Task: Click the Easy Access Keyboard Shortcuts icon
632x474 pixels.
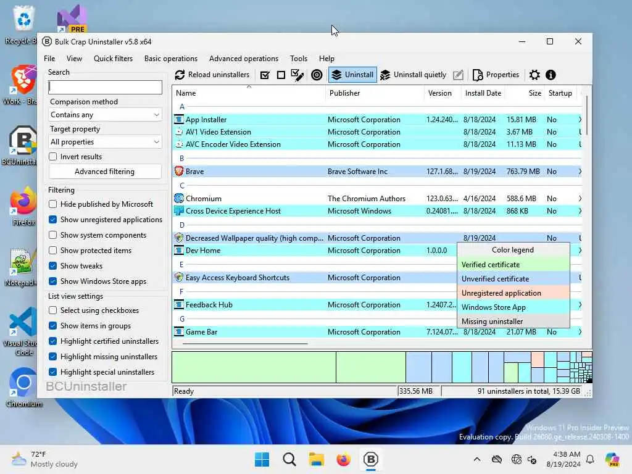Action: (179, 277)
